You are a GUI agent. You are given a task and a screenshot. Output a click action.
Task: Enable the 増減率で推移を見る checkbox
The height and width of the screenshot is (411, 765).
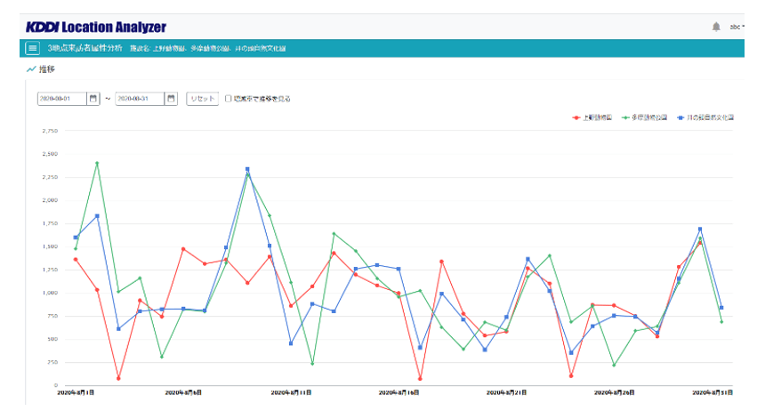click(x=229, y=99)
